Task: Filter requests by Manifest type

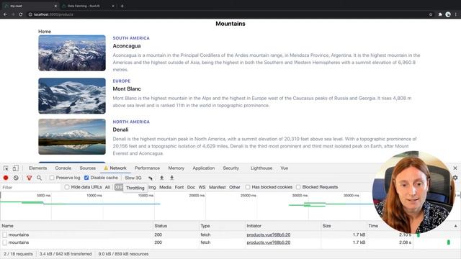Action: coord(218,187)
